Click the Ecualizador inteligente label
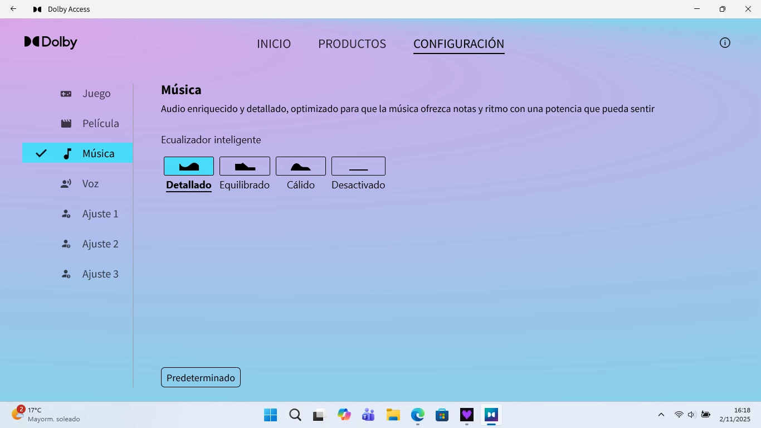The width and height of the screenshot is (761, 428). [x=211, y=140]
